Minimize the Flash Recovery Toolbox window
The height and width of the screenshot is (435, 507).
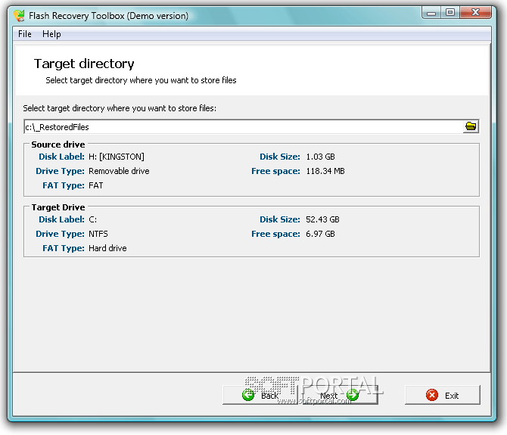pyautogui.click(x=431, y=14)
